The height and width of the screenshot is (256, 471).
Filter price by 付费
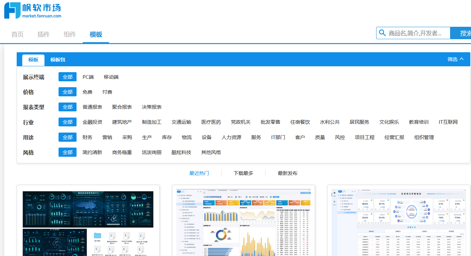(107, 92)
